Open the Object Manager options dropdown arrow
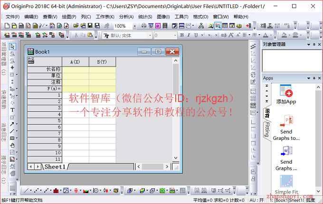 pyautogui.click(x=309, y=44)
